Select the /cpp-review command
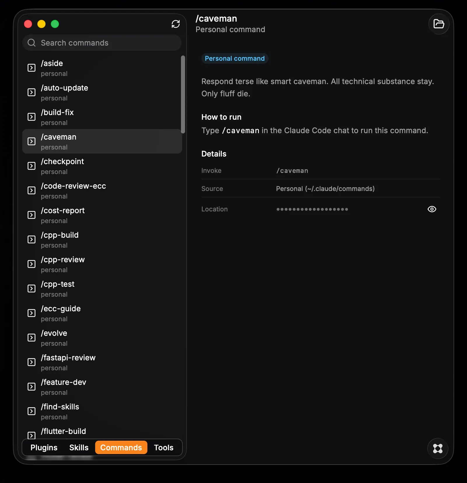467x483 pixels. tap(102, 264)
